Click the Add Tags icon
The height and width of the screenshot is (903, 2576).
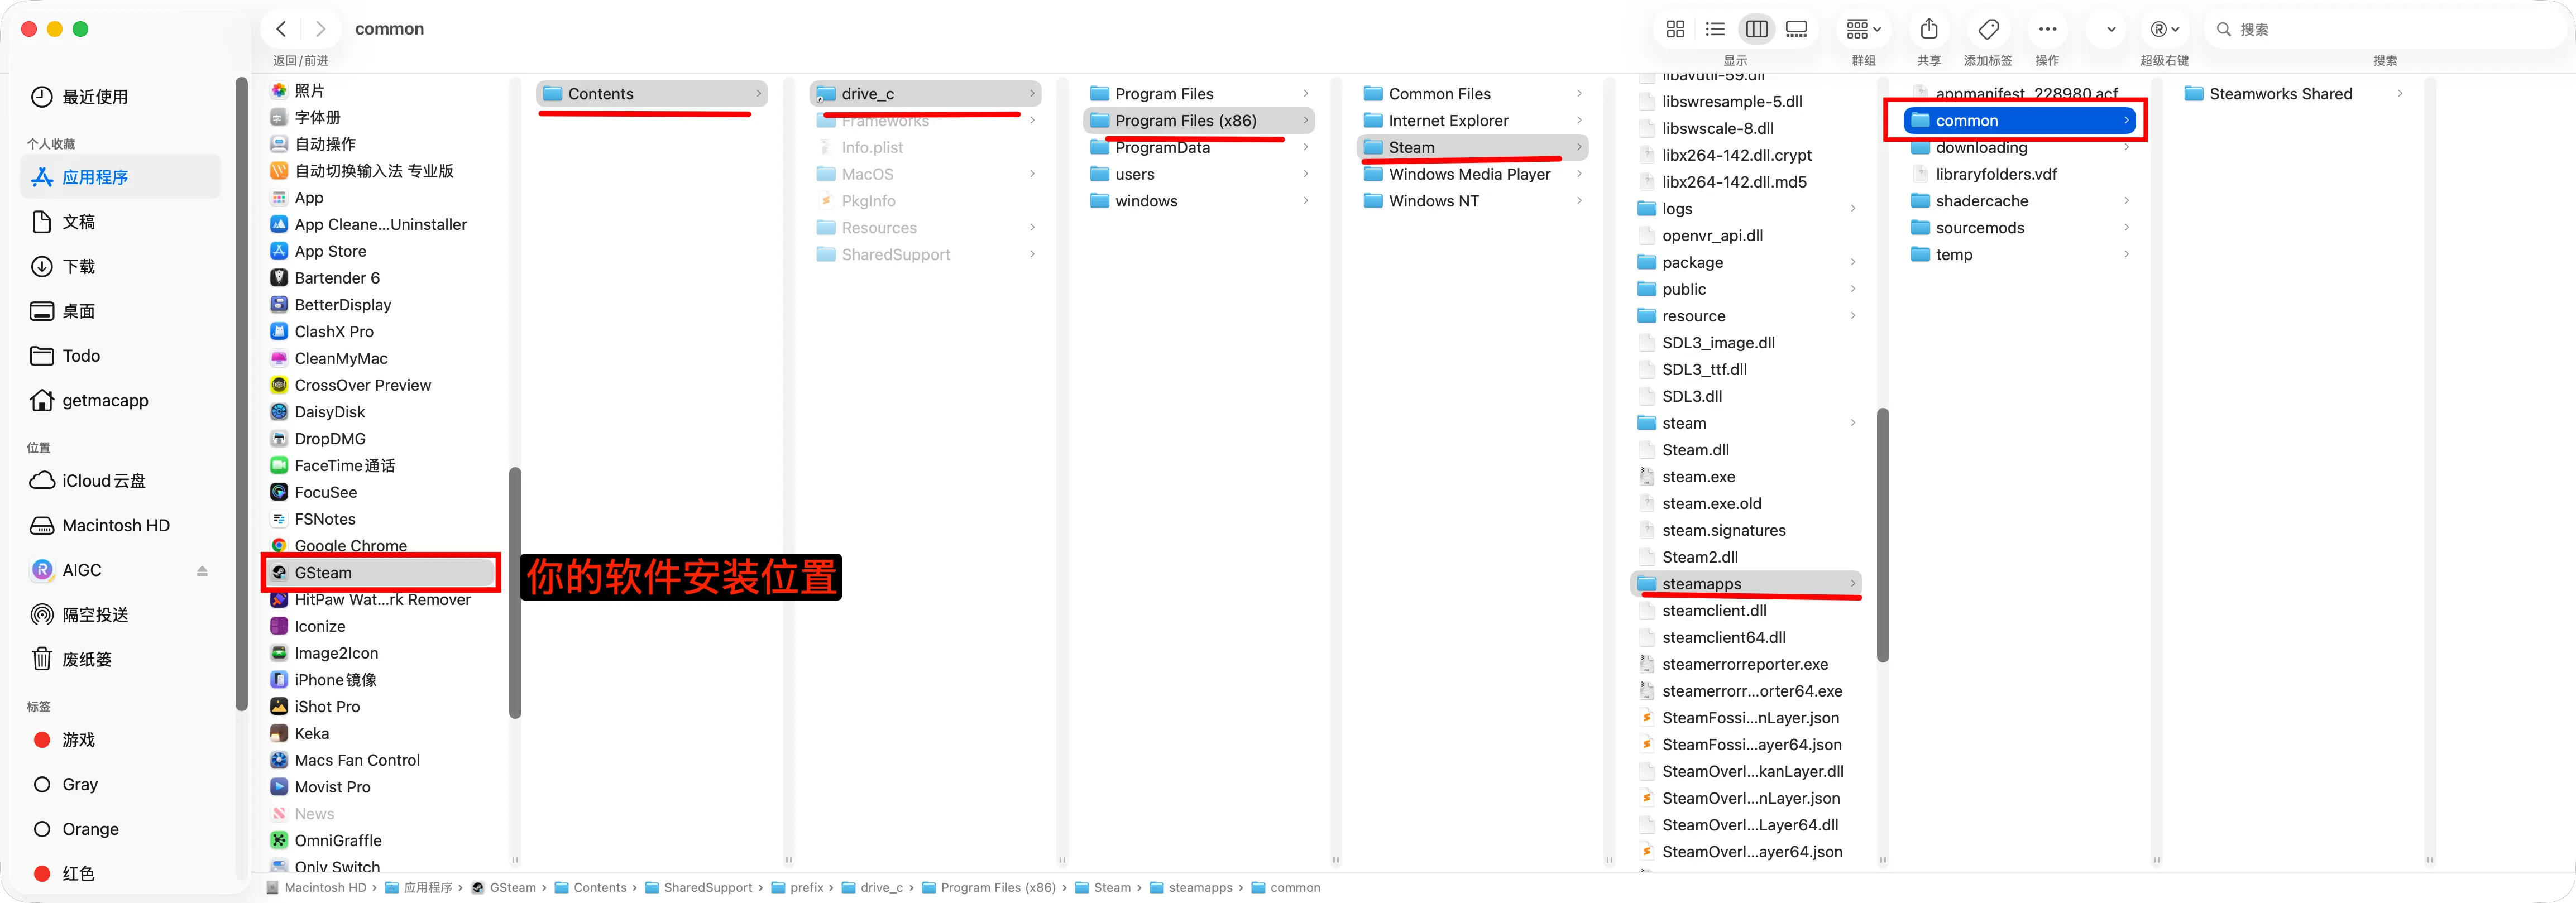coord(1989,29)
